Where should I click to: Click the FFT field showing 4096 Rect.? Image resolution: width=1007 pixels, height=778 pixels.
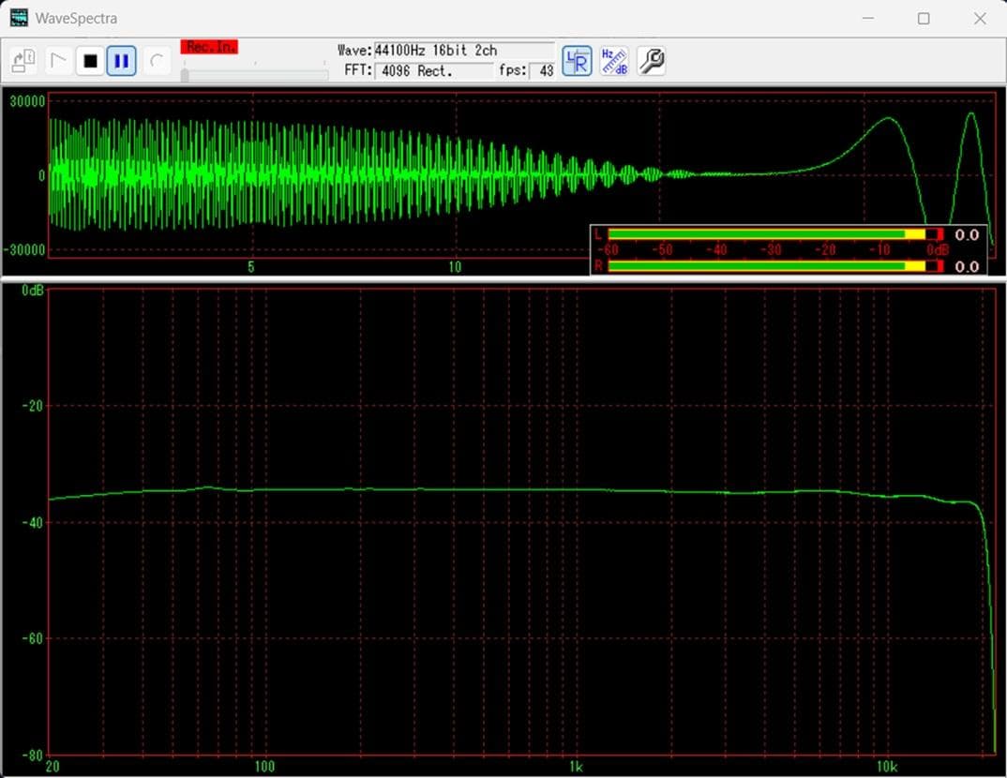pos(432,70)
